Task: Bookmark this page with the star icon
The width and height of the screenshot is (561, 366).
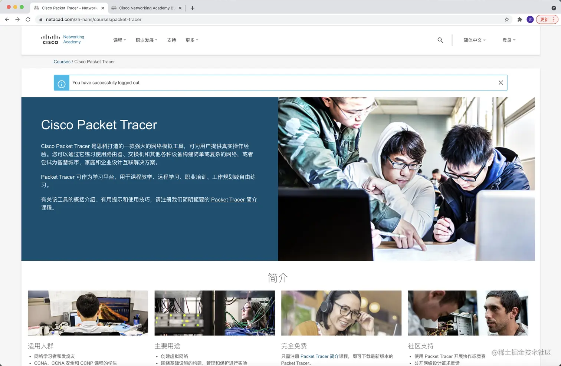Action: pos(507,19)
